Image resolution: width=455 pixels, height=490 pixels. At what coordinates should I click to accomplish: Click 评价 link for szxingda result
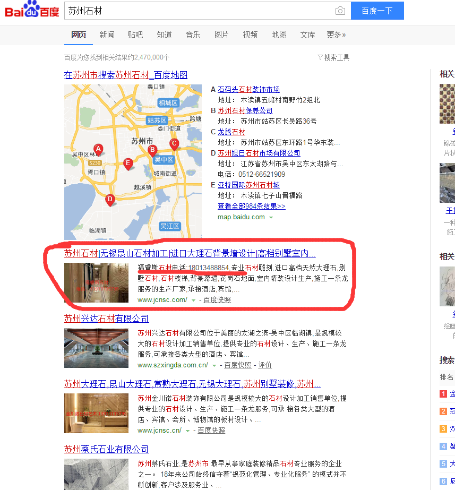coord(265,365)
